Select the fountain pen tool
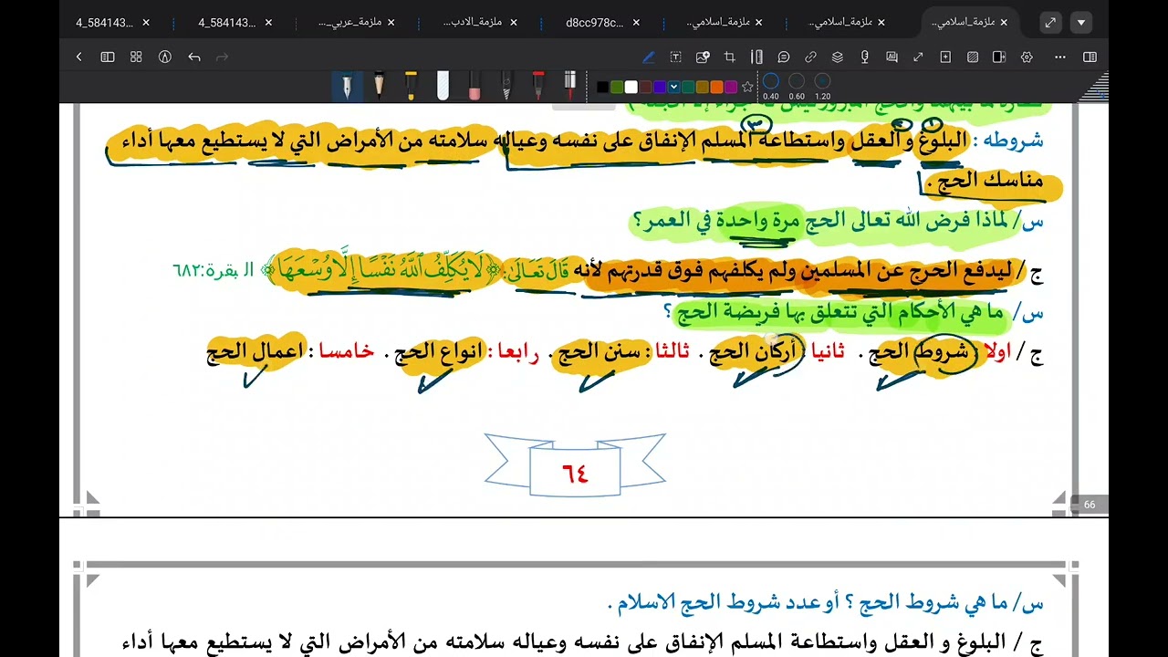 pyautogui.click(x=347, y=87)
